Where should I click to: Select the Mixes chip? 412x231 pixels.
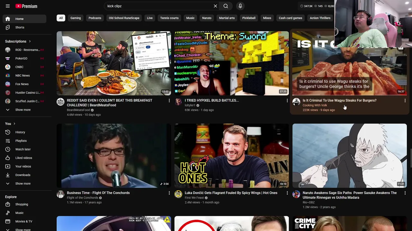pos(267,18)
